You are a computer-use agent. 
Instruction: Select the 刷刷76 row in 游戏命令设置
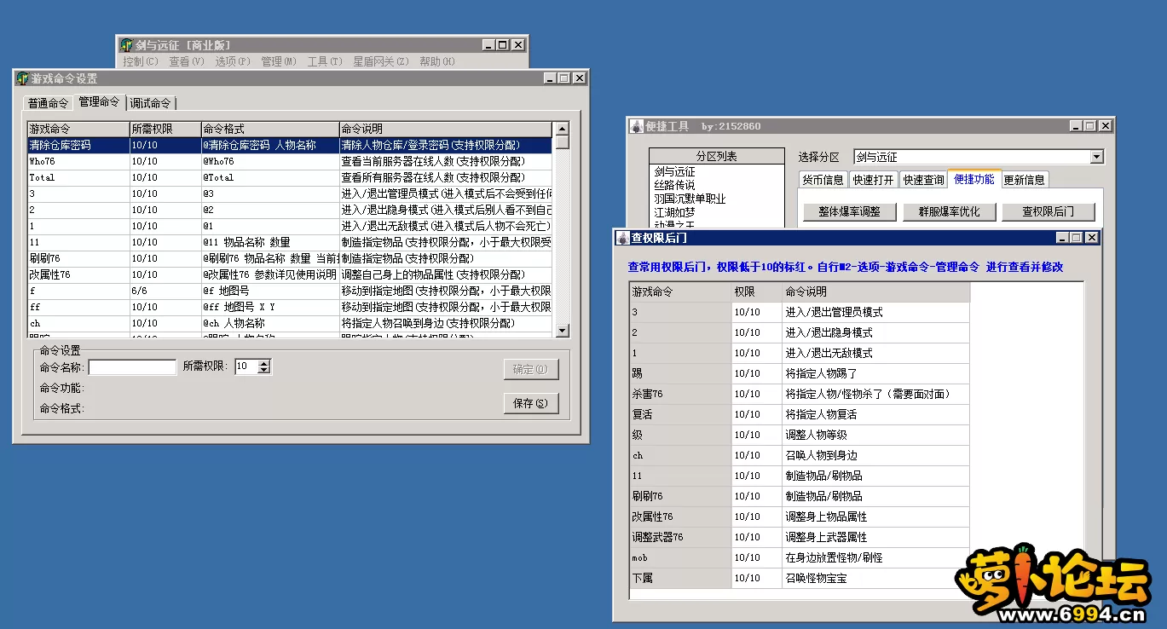tap(290, 258)
